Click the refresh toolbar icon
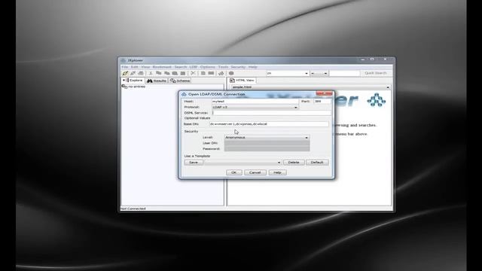Viewport: 482px width, 271px height. click(221, 73)
